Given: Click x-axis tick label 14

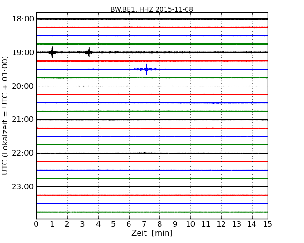Looking at the screenshot, I should pyautogui.click(x=252, y=224).
